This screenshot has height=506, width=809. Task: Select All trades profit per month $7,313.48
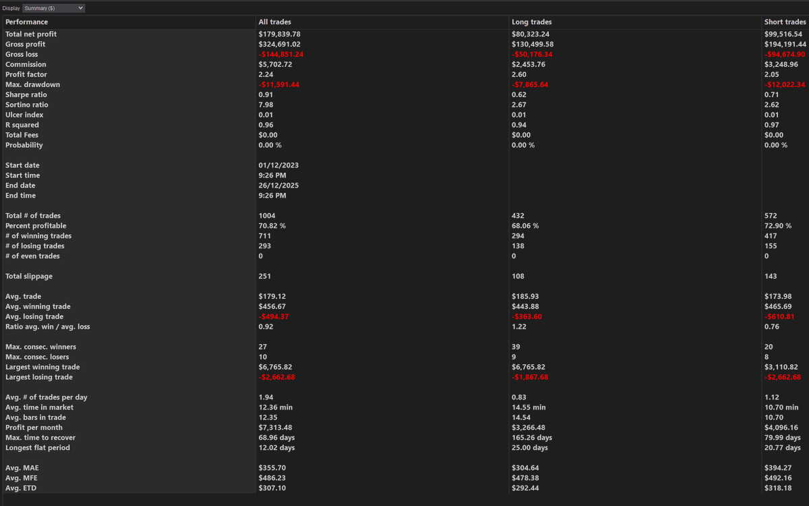click(x=275, y=428)
